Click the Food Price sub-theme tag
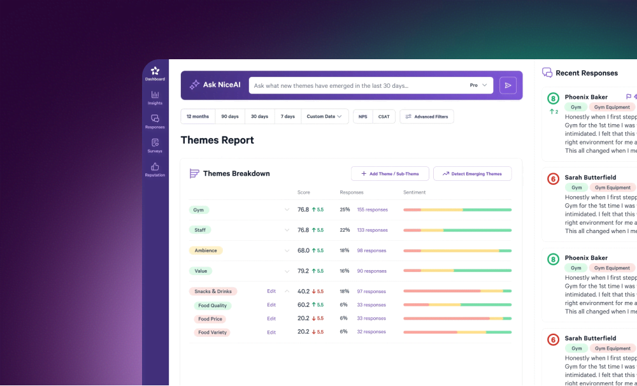The image size is (637, 386). pyautogui.click(x=210, y=319)
